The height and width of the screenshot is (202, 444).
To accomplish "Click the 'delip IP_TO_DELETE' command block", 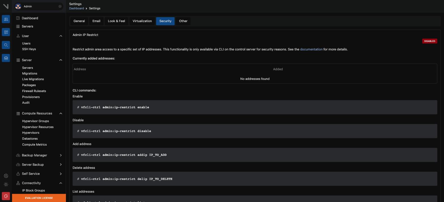I will pyautogui.click(x=255, y=179).
